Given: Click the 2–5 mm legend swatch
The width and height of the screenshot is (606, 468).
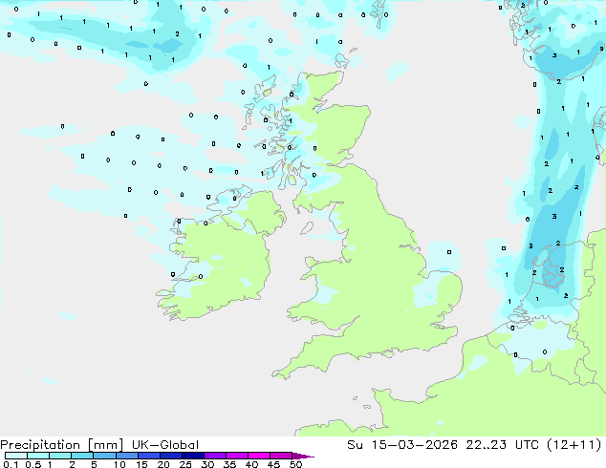Looking at the screenshot, I should pyautogui.click(x=82, y=456).
